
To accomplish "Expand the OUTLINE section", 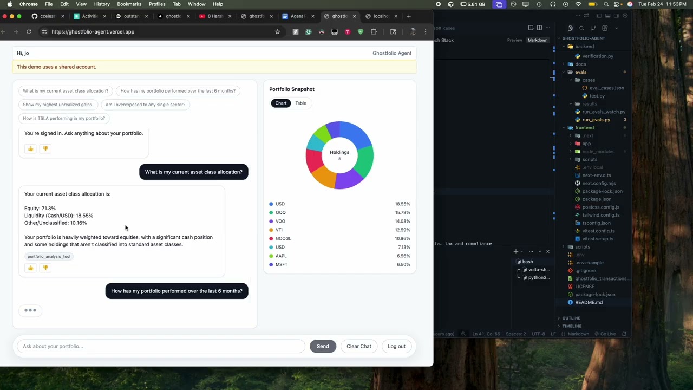I will 571,318.
